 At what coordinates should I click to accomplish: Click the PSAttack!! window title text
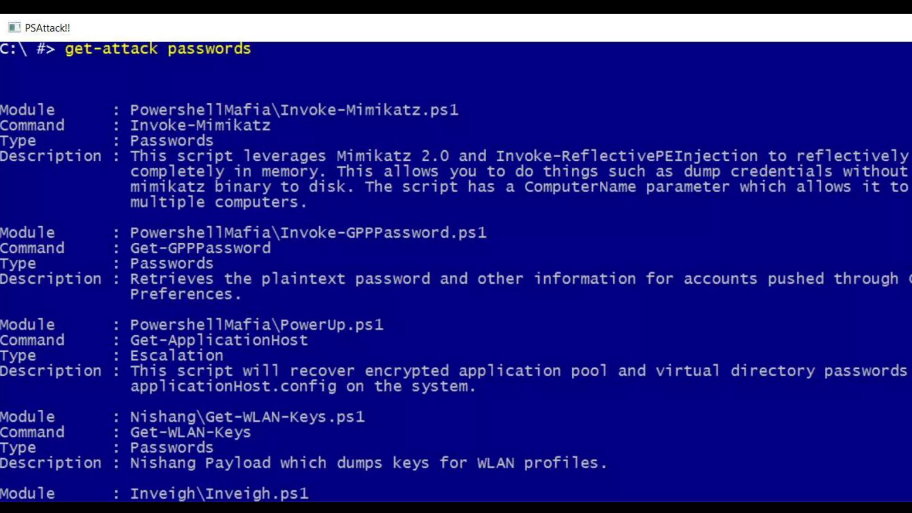click(47, 28)
